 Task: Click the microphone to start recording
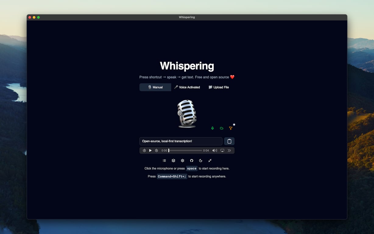tap(186, 113)
